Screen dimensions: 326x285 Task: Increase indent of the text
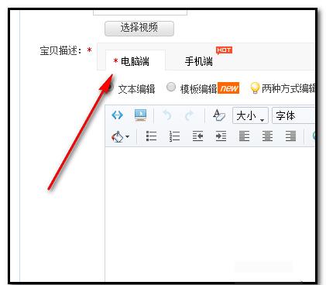click(221, 136)
